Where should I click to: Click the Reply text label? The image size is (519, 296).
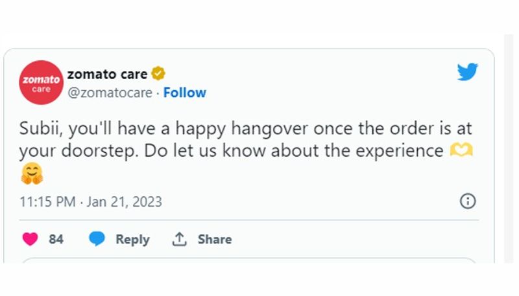pos(132,239)
